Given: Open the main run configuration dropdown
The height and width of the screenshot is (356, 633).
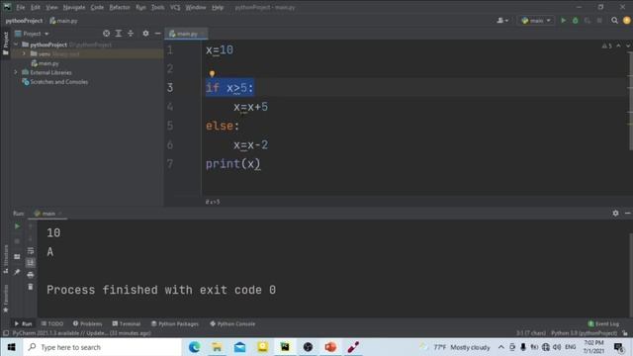Looking at the screenshot, I should coord(536,20).
